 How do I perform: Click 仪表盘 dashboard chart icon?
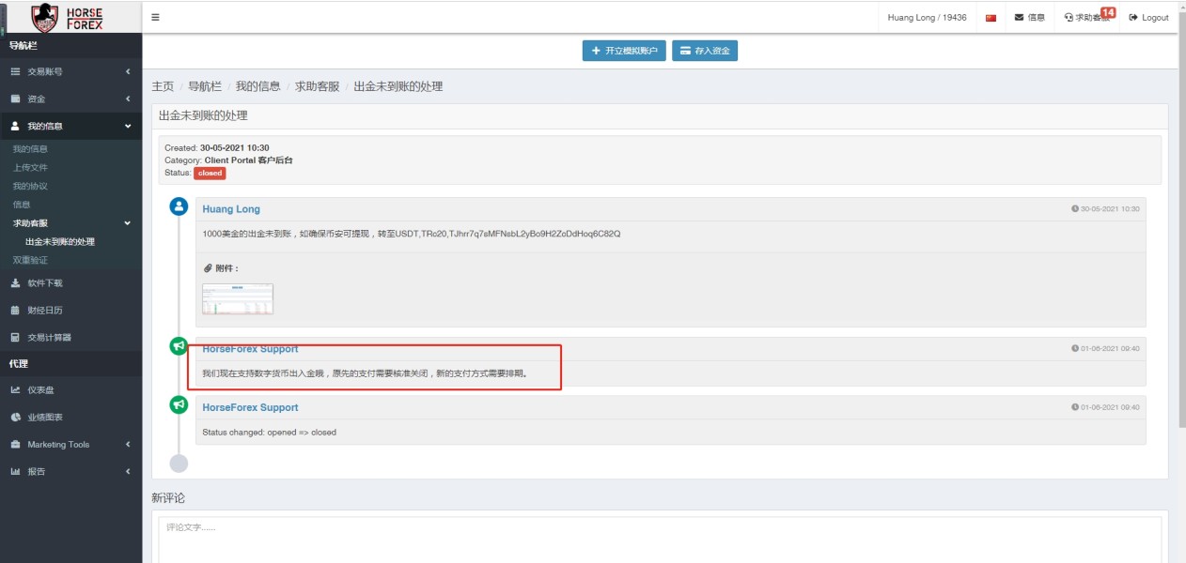click(x=16, y=390)
